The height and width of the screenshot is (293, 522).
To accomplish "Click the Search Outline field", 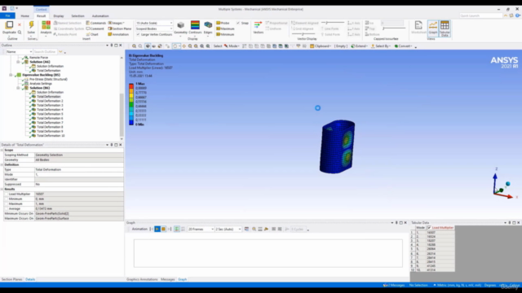I will pyautogui.click(x=46, y=52).
